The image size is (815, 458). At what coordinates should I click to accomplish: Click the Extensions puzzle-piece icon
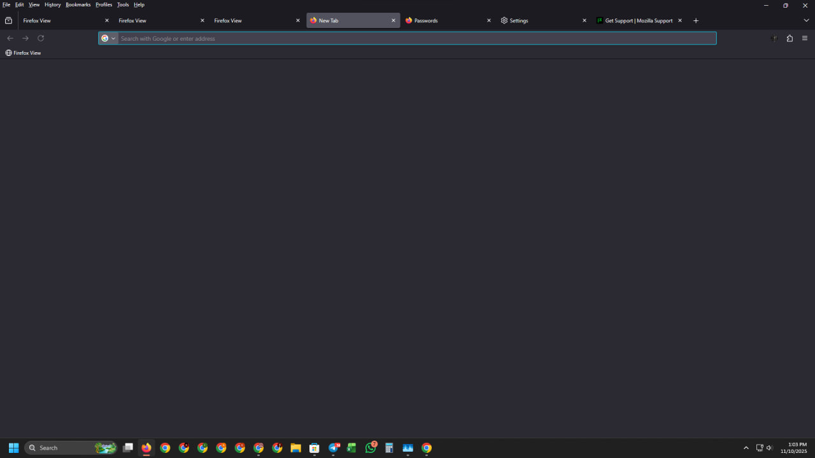tap(790, 38)
